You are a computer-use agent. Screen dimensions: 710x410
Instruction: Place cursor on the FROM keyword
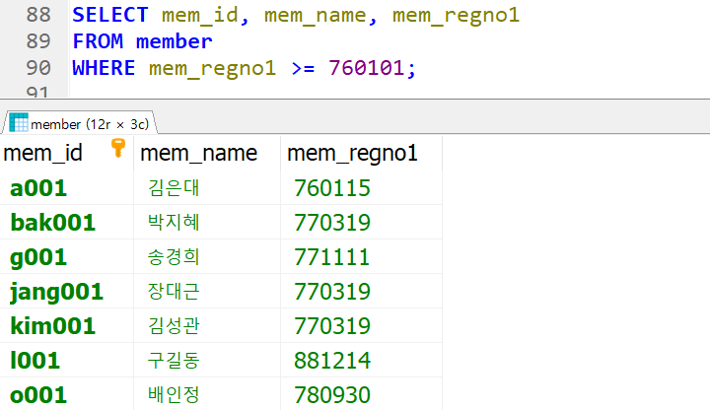(98, 41)
